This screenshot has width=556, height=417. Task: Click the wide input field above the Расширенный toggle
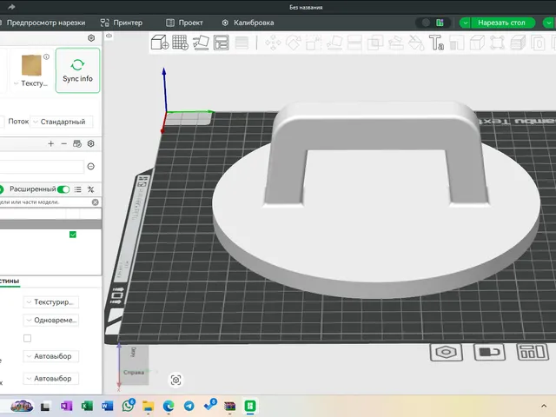tap(42, 166)
